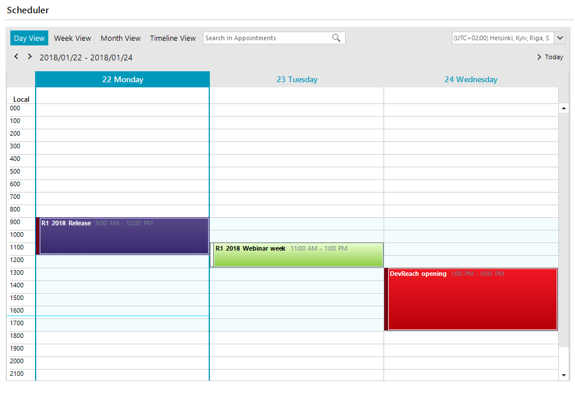Select the 22 Monday column header
The width and height of the screenshot is (575, 396).
122,79
